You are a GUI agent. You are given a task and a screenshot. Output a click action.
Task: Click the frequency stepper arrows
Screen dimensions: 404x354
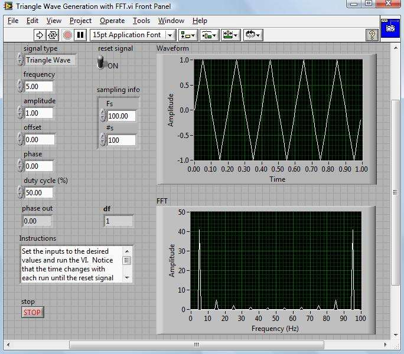point(20,86)
